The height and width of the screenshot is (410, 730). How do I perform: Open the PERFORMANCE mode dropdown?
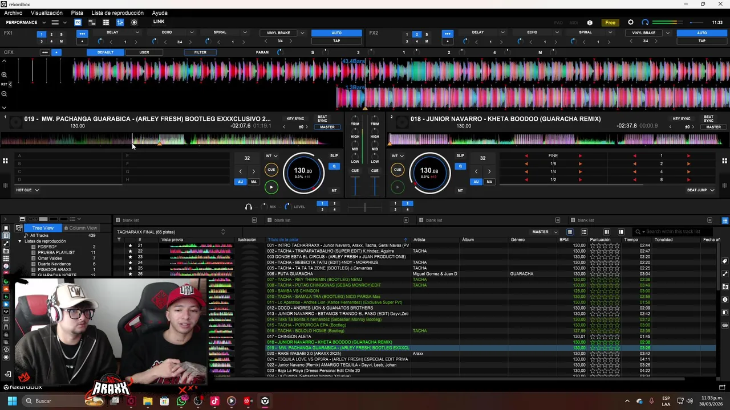[25, 22]
